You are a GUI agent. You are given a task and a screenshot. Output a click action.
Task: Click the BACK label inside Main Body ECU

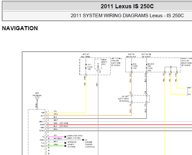98,65
